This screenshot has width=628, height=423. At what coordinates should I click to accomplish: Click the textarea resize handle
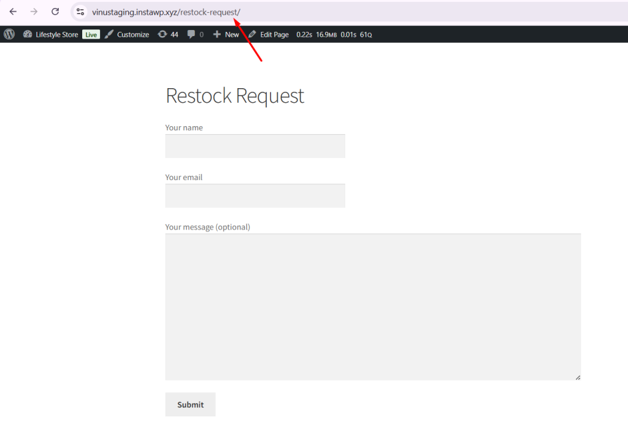[x=578, y=377]
